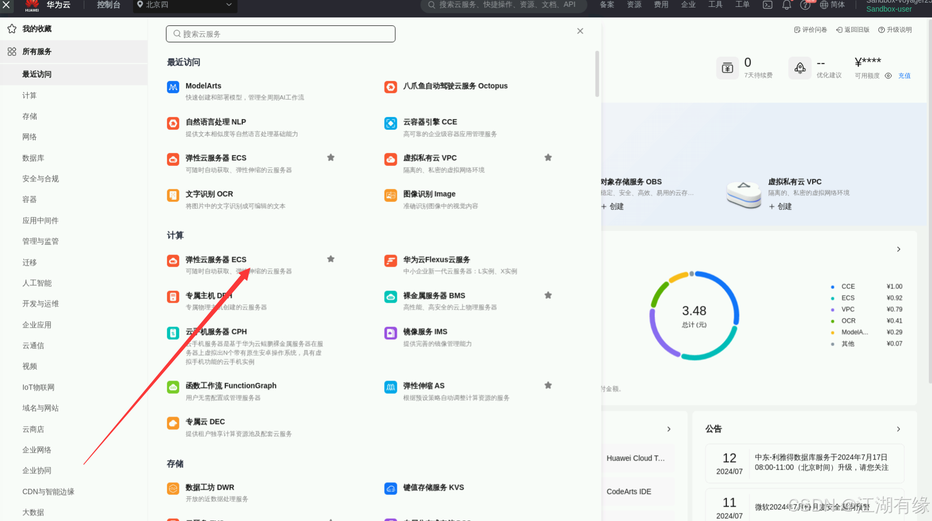This screenshot has height=521, width=932.
Task: Open the ECS icon under 计算 section
Action: [173, 261]
